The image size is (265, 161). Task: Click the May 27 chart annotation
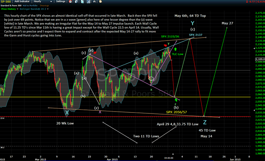(227, 23)
